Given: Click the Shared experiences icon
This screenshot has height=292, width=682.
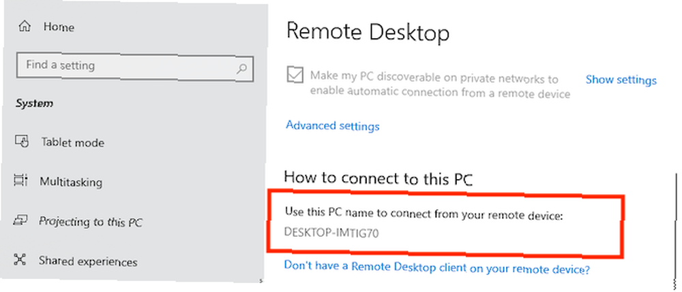Looking at the screenshot, I should [x=20, y=260].
